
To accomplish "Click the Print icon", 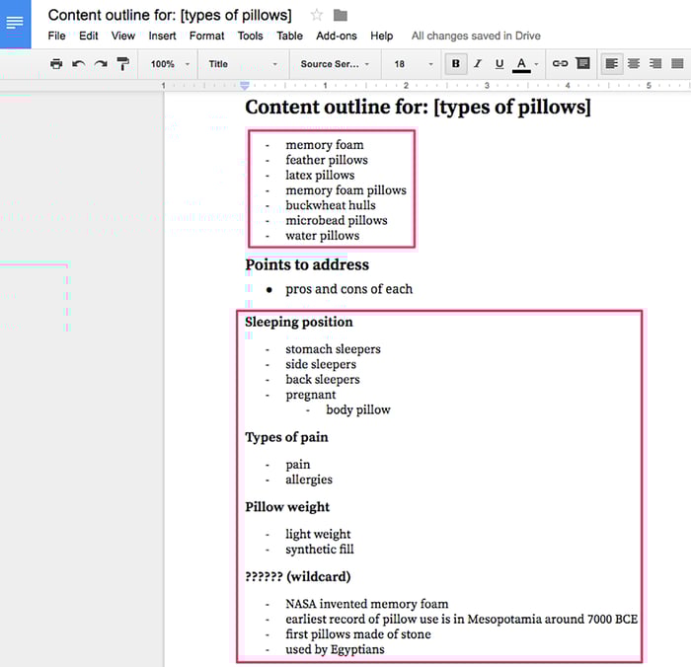I will coord(56,64).
